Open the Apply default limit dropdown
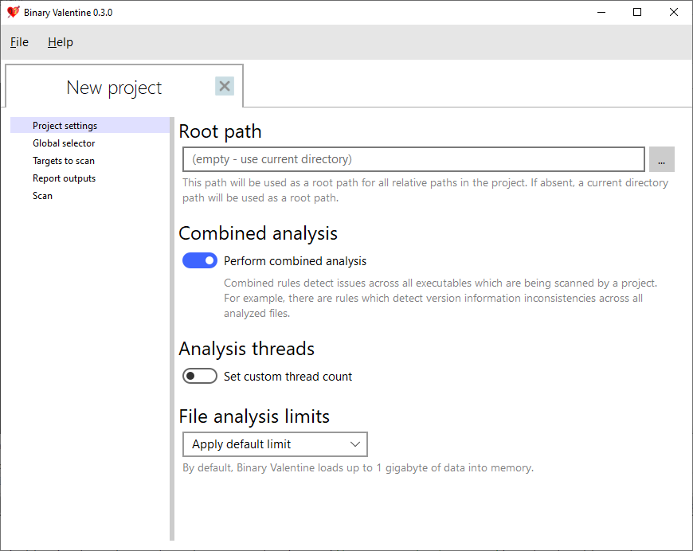The image size is (693, 551). 275,444
